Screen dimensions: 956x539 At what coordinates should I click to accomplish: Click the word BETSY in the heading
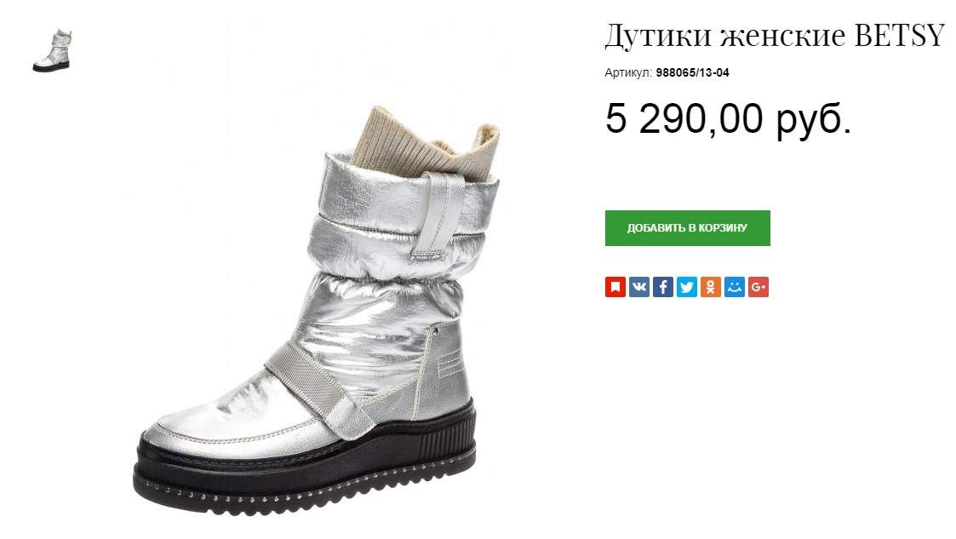coord(899,36)
